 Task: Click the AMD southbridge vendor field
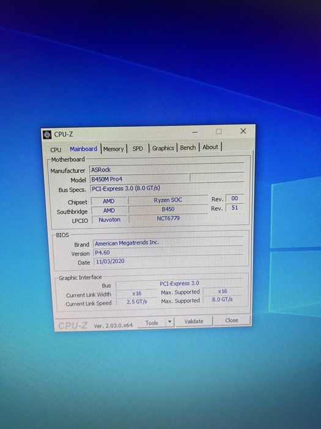tap(109, 210)
